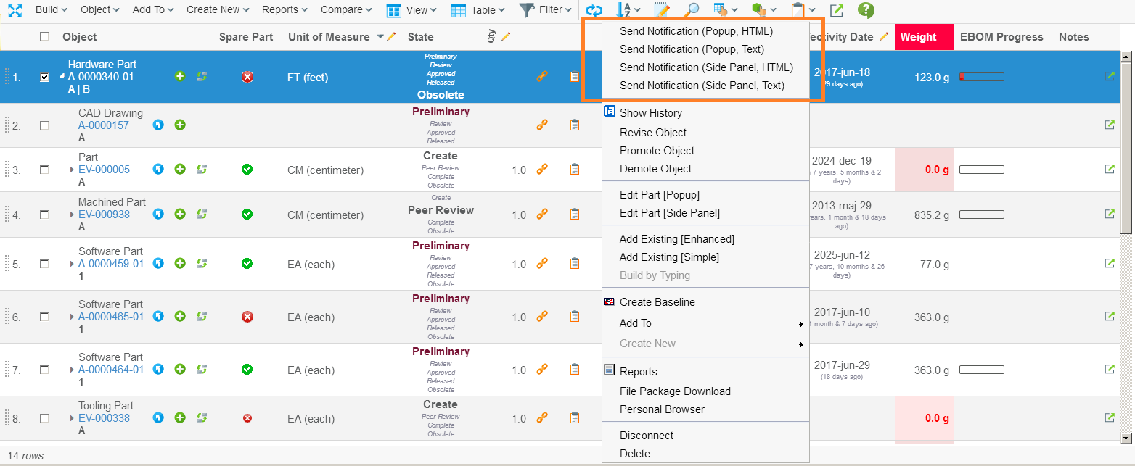The image size is (1135, 466).
Task: Check the box for CAD Drawing row
Action: pyautogui.click(x=45, y=125)
